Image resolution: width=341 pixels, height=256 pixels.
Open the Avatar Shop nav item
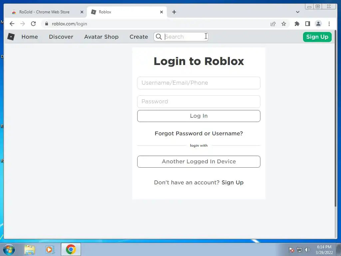101,37
